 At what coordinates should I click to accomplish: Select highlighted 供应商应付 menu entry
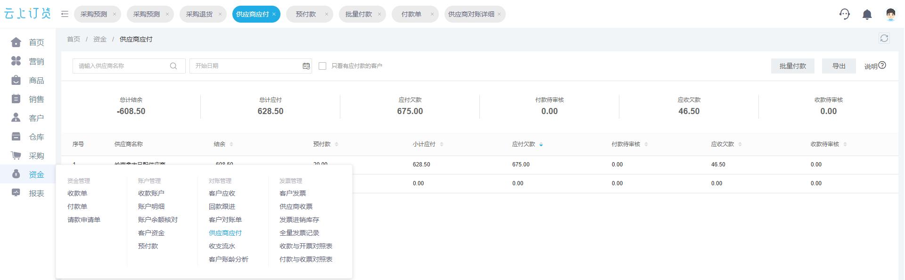(225, 233)
